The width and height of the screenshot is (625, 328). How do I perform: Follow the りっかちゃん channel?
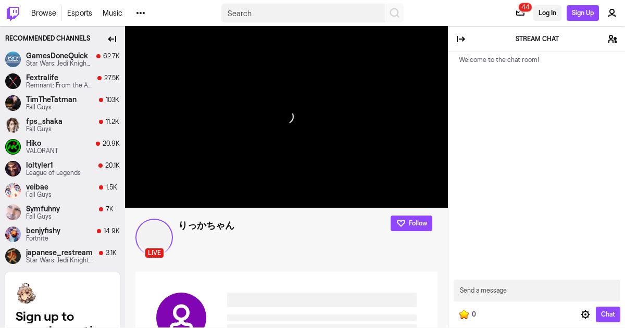[x=411, y=223]
